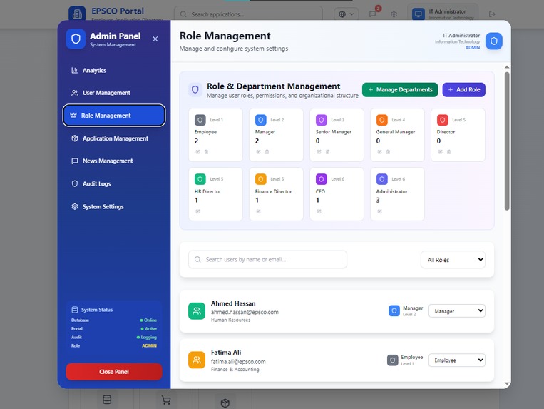Click the Search applications field

pos(248,14)
